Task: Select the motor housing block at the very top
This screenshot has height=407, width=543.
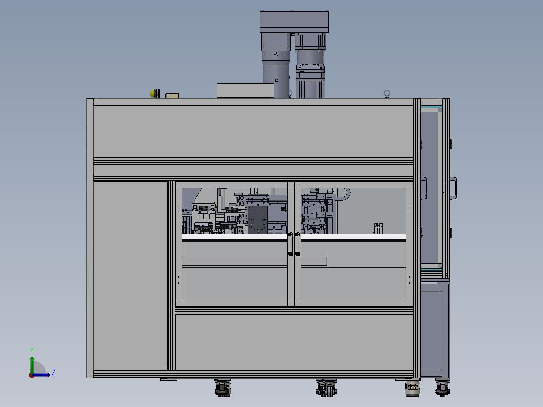Action: tap(294, 22)
